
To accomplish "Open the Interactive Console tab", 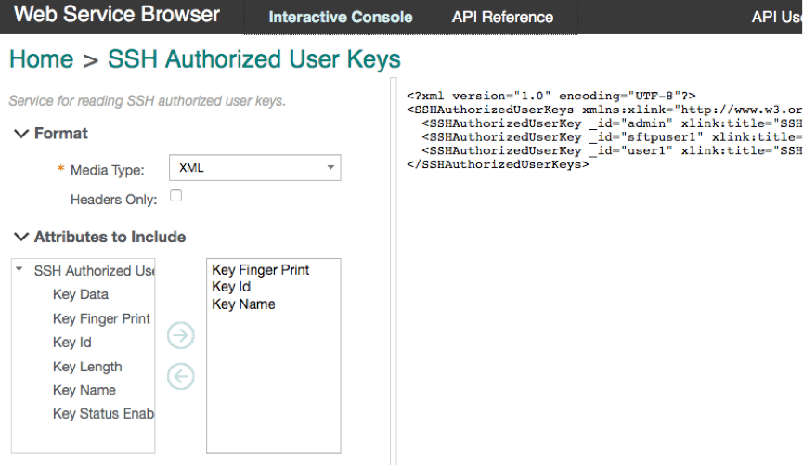I will click(x=341, y=18).
